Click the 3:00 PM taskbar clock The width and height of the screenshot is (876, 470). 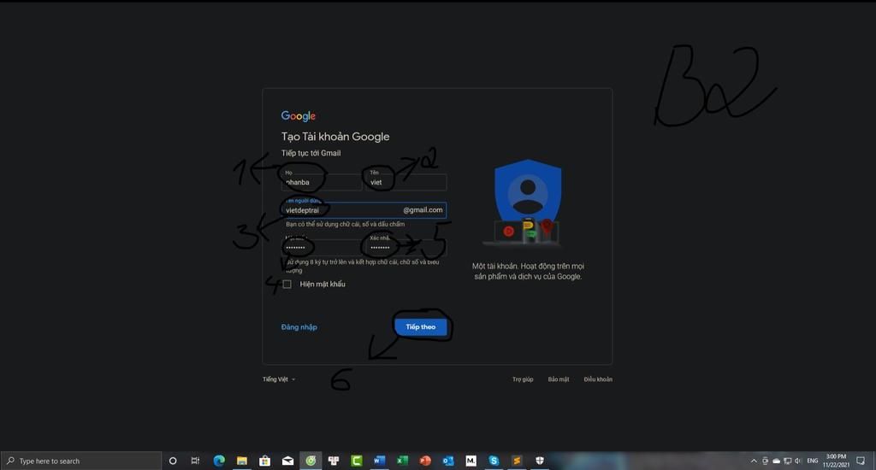click(x=836, y=461)
